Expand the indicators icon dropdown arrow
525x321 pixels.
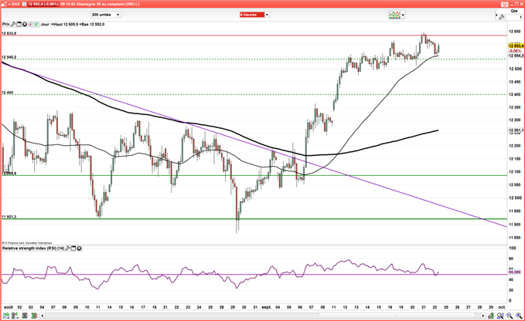(403, 15)
